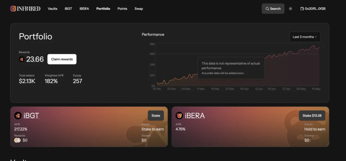Click the points value 257
Image resolution: width=346 pixels, height=161 pixels.
click(x=77, y=81)
